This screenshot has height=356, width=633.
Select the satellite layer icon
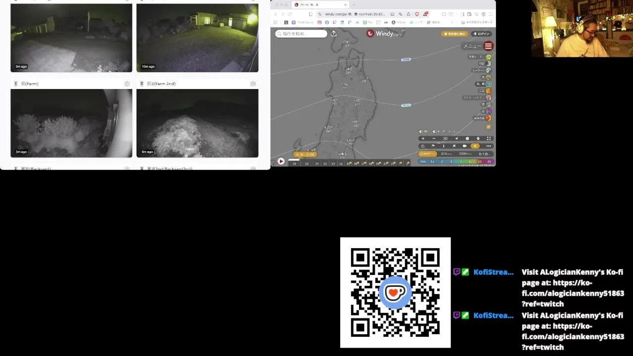pyautogui.click(x=488, y=63)
